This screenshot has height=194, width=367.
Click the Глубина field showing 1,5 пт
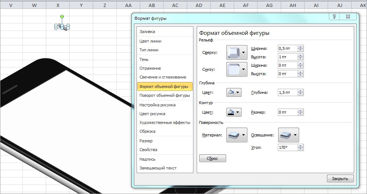[288, 92]
